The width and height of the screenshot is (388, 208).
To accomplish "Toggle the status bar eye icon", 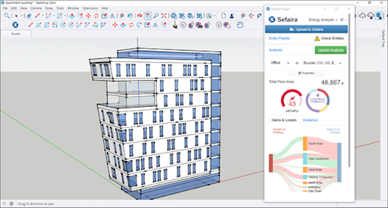I will [11, 204].
